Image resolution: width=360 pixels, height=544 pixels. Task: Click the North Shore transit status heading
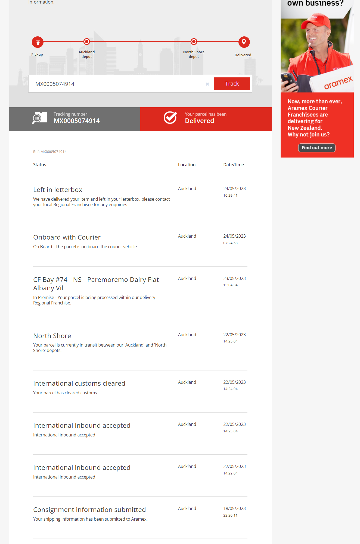(52, 336)
